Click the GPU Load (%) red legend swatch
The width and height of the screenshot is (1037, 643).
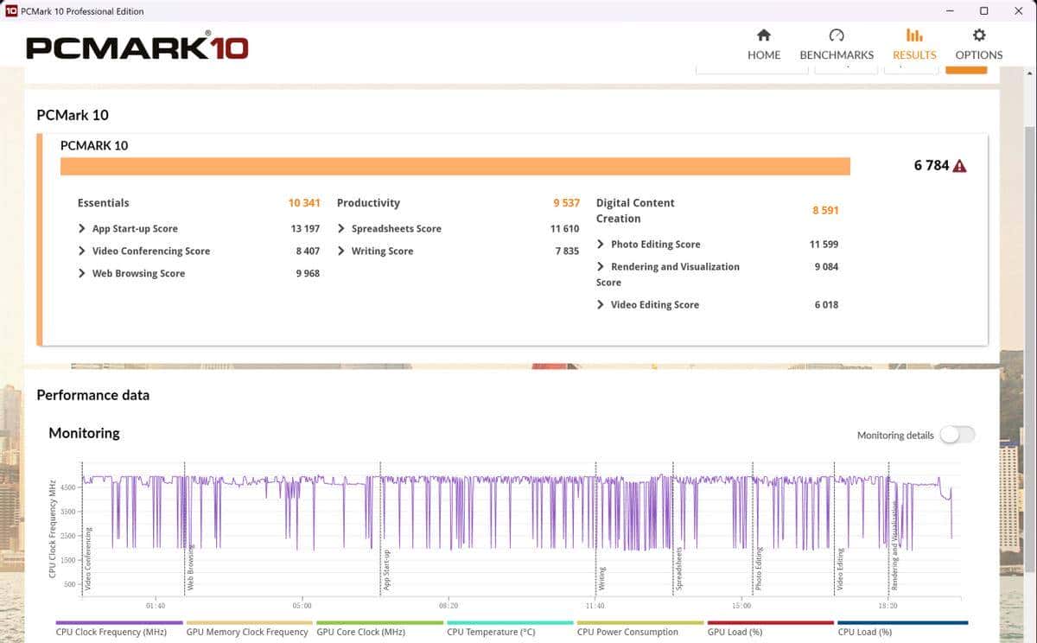[x=770, y=622]
